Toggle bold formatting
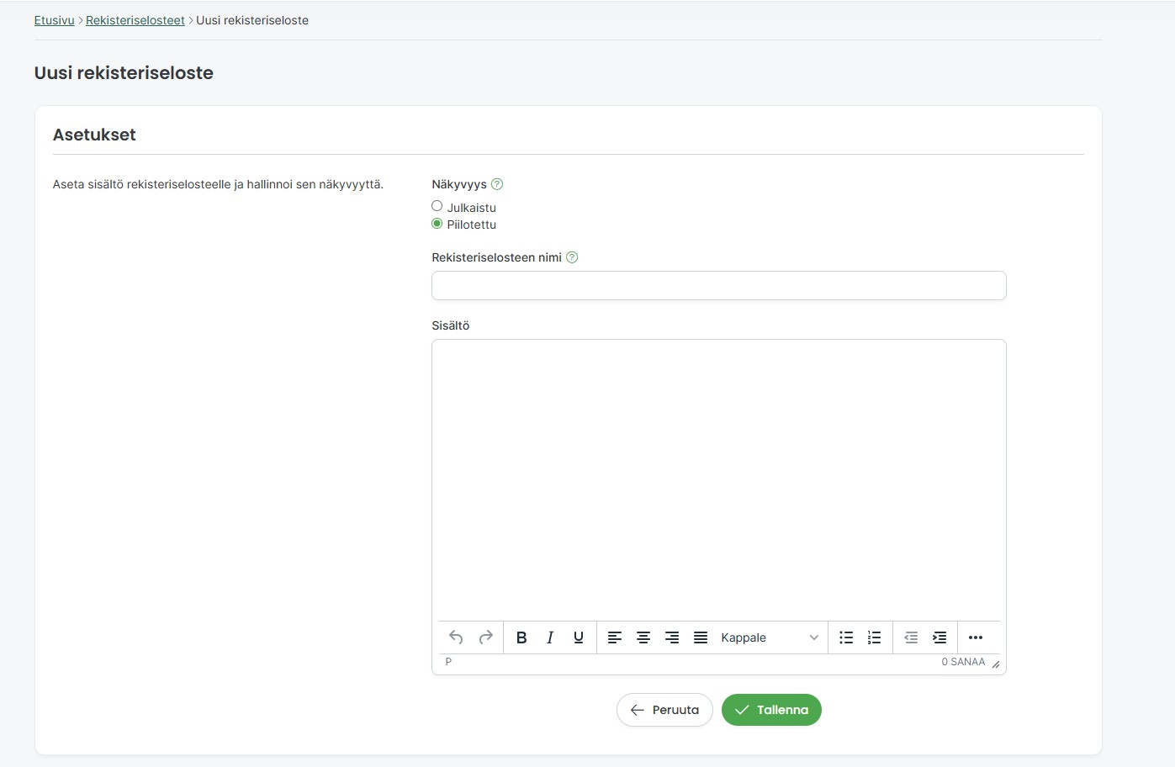Viewport: 1175px width, 767px height. pos(521,637)
